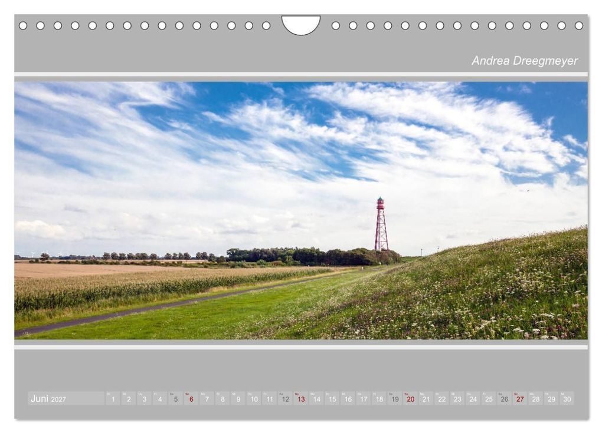Click the author name Andrea Dreegmeyer
The height and width of the screenshot is (433, 602).
click(525, 61)
